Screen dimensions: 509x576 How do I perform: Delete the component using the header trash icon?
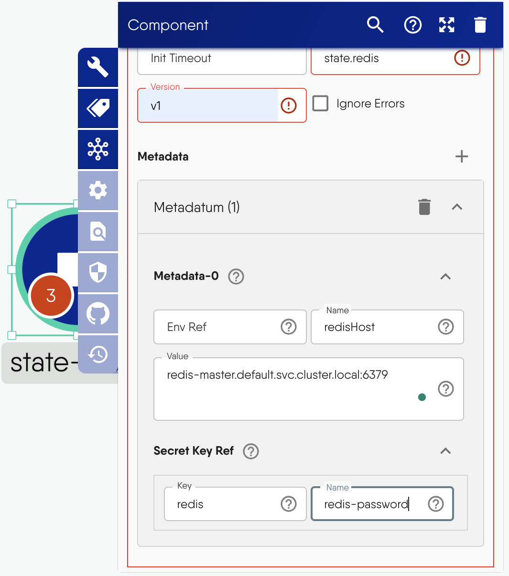(x=479, y=25)
